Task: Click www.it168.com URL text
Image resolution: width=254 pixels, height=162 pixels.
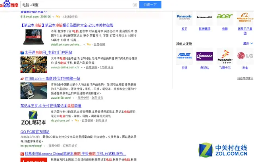Action: (x=61, y=98)
